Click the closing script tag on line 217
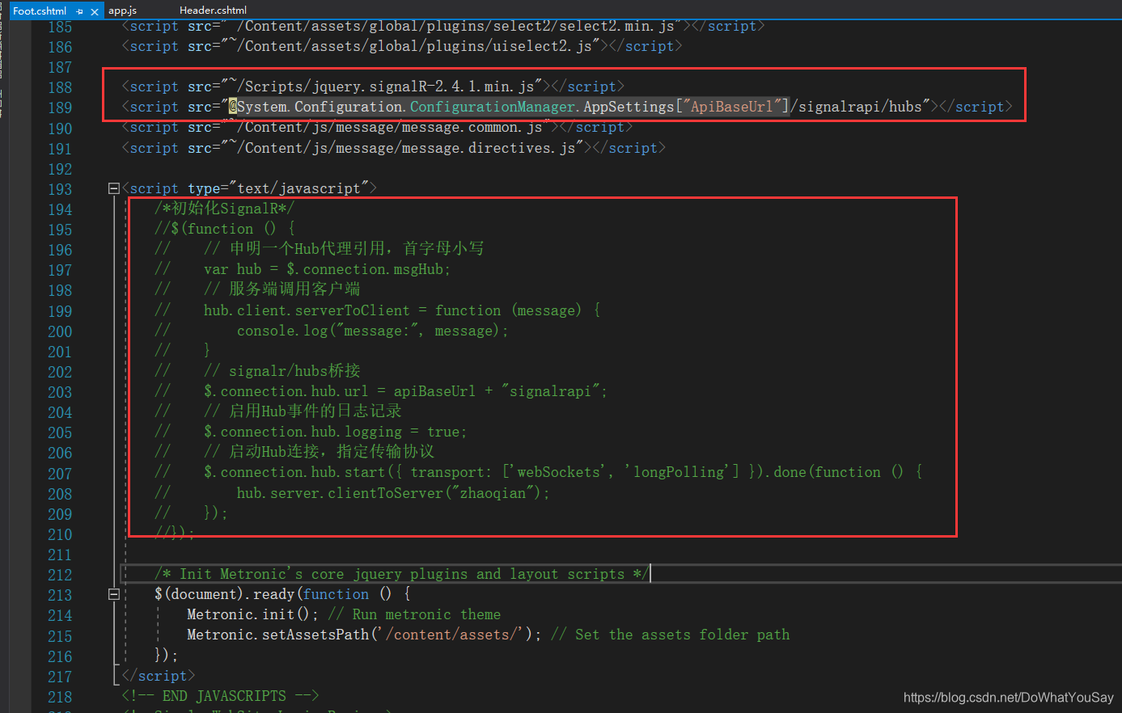 [157, 675]
